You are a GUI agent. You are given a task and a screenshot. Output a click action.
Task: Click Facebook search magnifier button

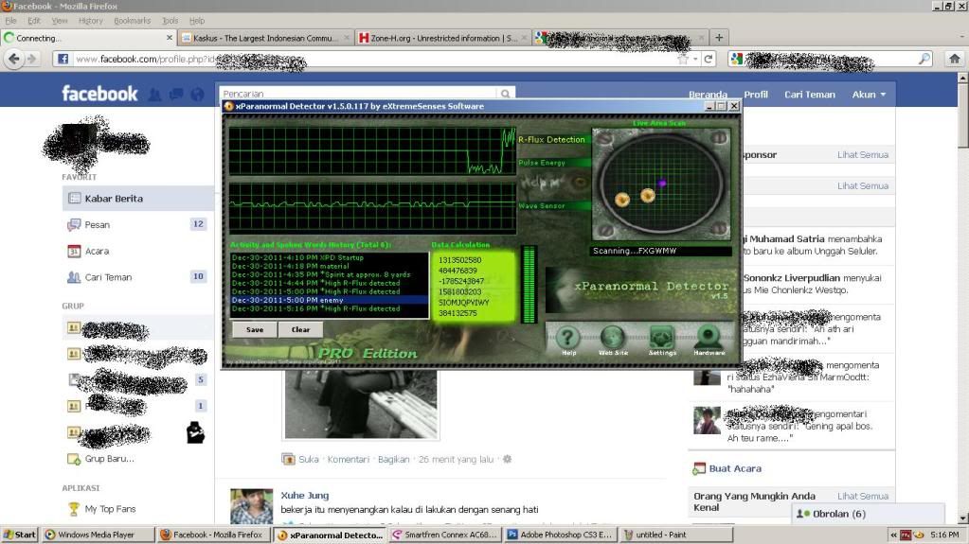pos(506,94)
